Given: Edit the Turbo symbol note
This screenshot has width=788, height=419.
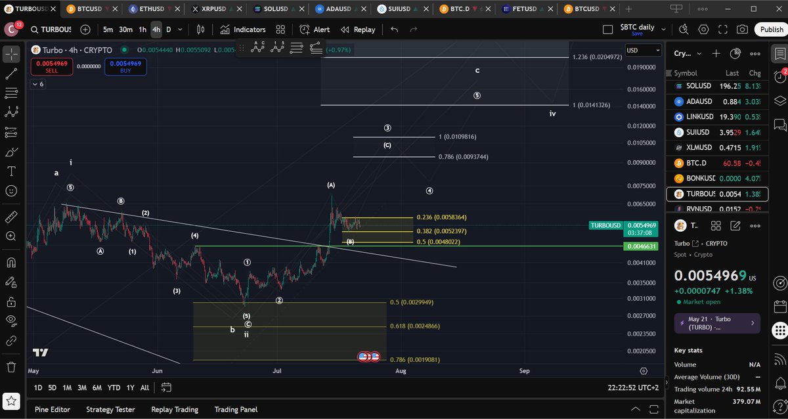Looking at the screenshot, I should 735,226.
